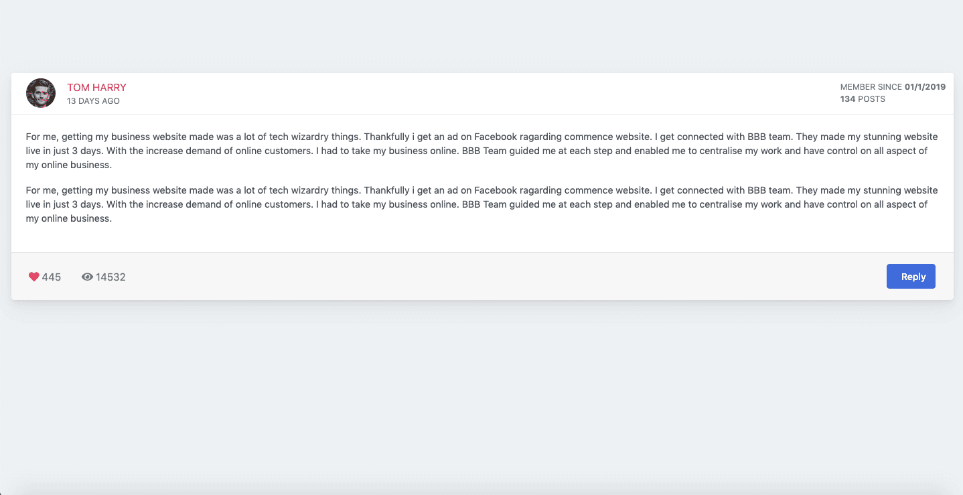Click the post header bar

[x=469, y=93]
